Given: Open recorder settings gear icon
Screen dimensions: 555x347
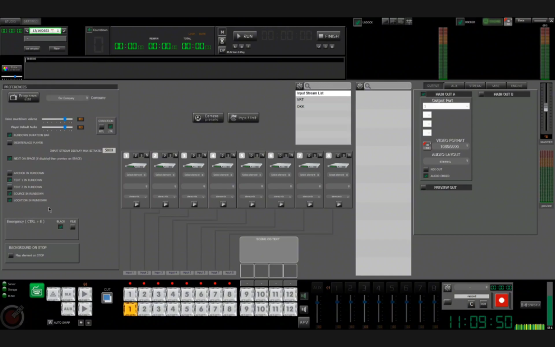Looking at the screenshot, I should click(447, 288).
